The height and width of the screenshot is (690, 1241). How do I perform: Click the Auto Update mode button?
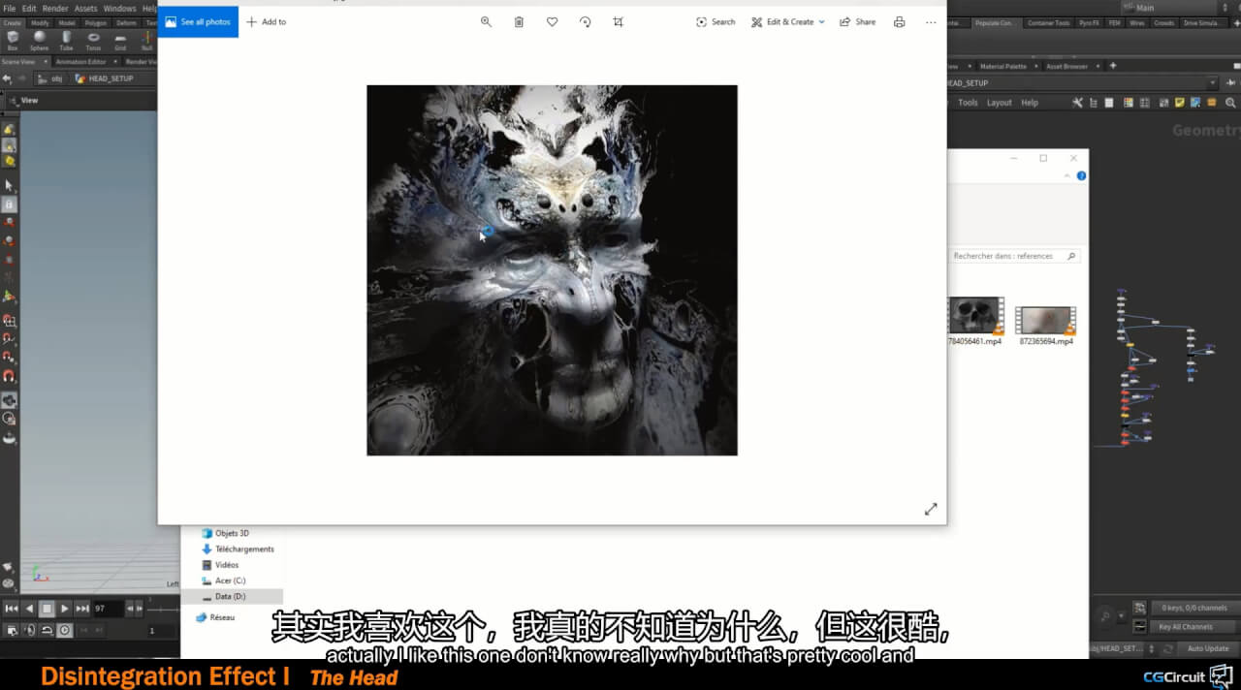(x=1207, y=648)
